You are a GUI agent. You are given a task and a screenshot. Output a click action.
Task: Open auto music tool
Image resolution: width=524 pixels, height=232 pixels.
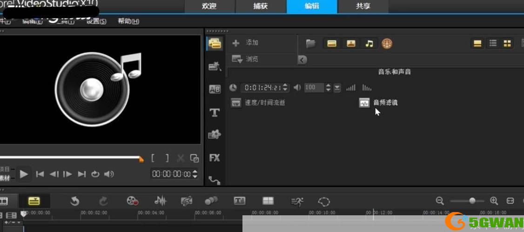pos(187,201)
